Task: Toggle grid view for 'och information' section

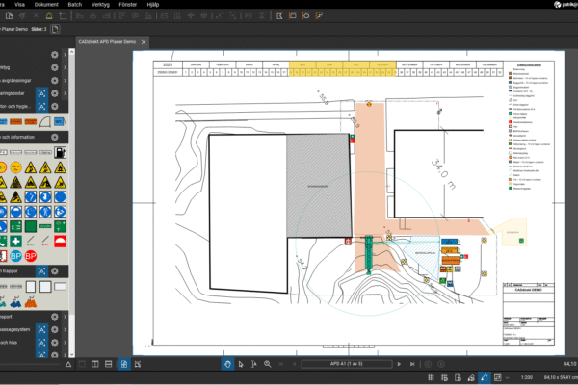Action: click(41, 136)
